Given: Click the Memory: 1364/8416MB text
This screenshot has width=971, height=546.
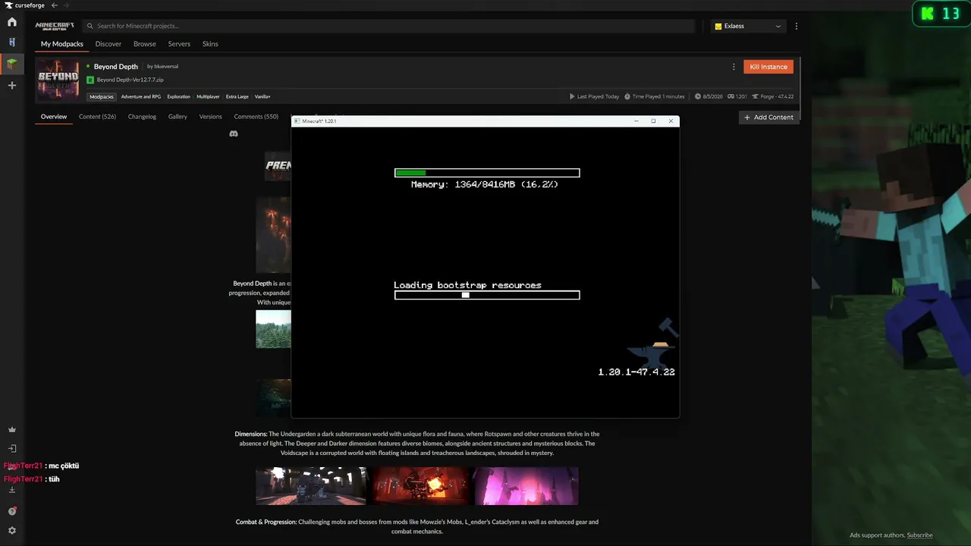Looking at the screenshot, I should [x=485, y=184].
